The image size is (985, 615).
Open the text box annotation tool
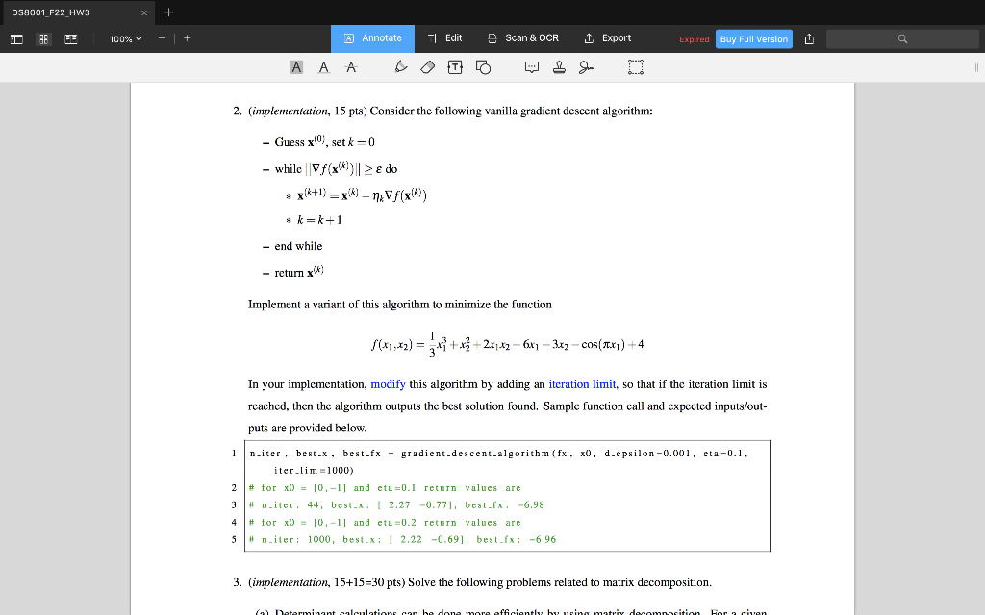(x=455, y=67)
